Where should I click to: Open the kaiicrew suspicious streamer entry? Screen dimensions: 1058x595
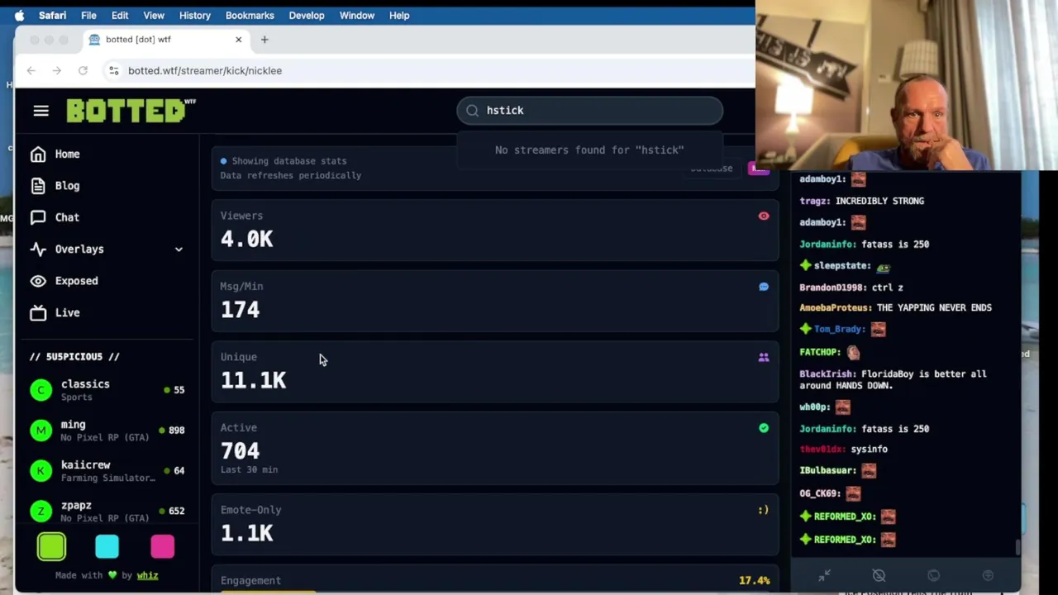(107, 471)
